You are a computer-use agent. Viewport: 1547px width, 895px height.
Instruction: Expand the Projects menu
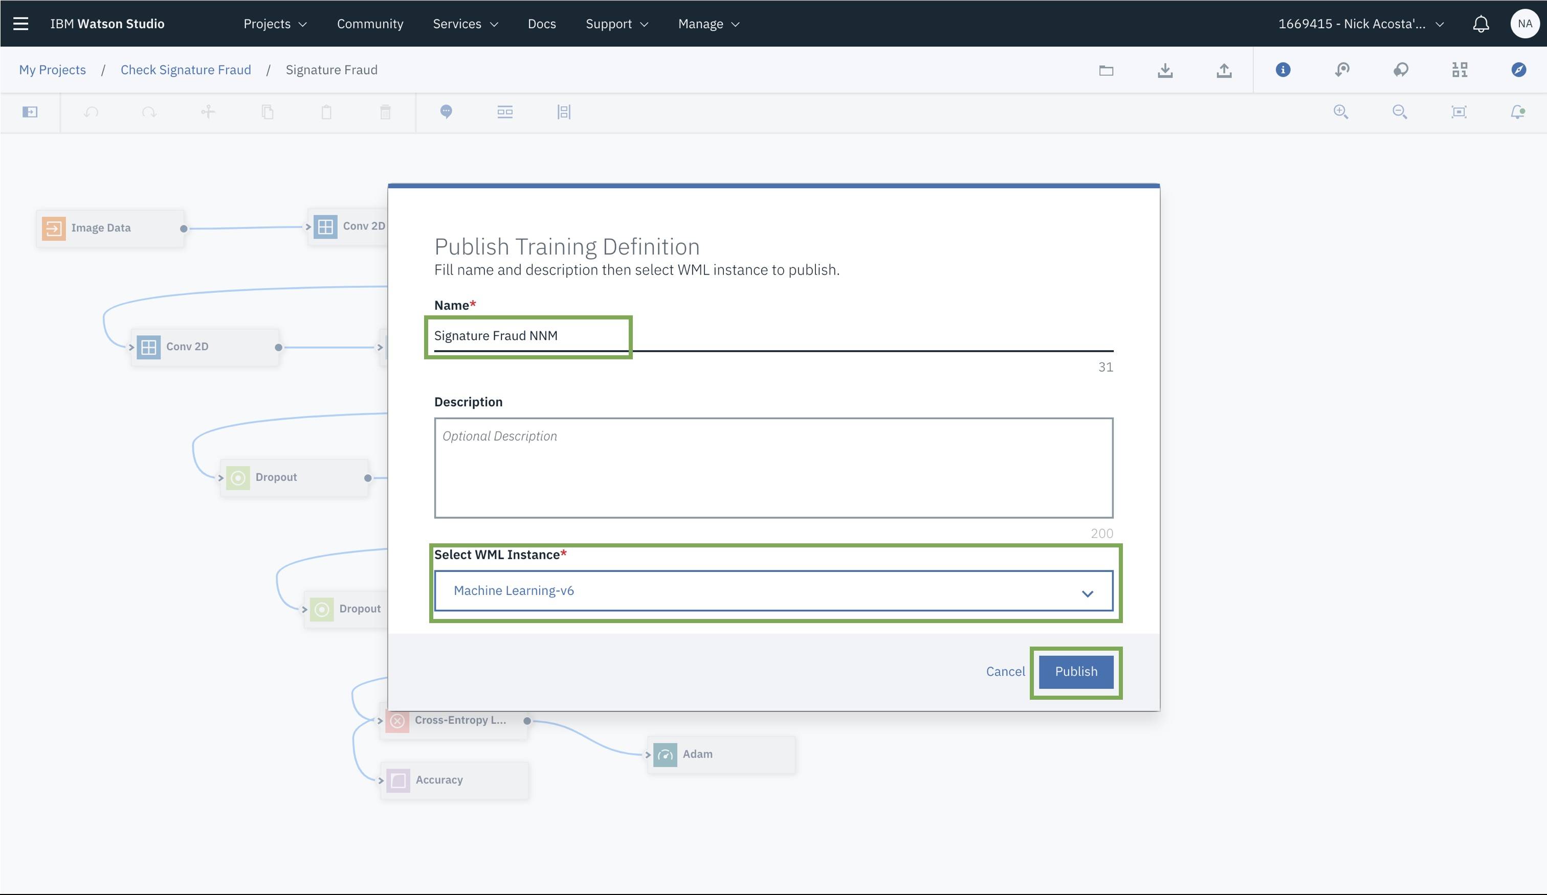[x=275, y=24]
